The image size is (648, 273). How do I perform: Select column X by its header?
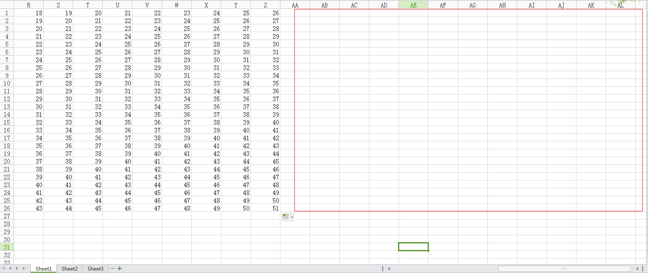coord(206,5)
